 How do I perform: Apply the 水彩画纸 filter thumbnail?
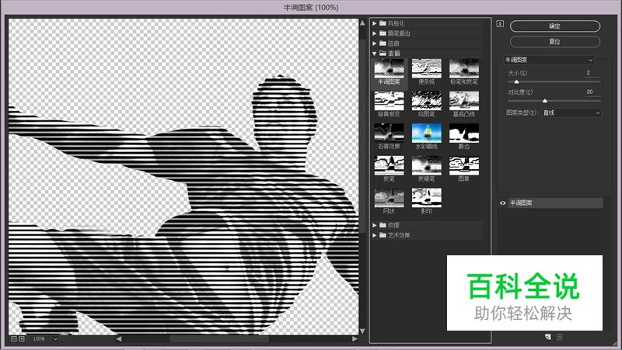pyautogui.click(x=425, y=133)
